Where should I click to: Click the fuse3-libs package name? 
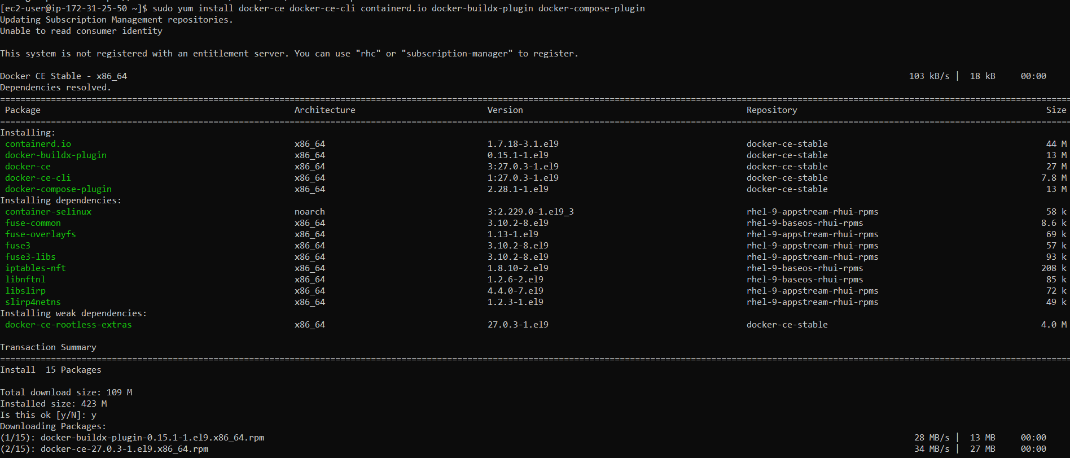pyautogui.click(x=30, y=257)
